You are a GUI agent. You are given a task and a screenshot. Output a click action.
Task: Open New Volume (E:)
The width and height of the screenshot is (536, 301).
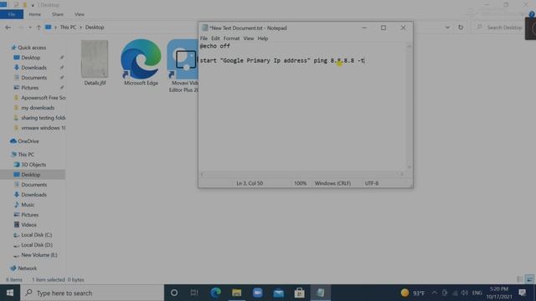(39, 255)
